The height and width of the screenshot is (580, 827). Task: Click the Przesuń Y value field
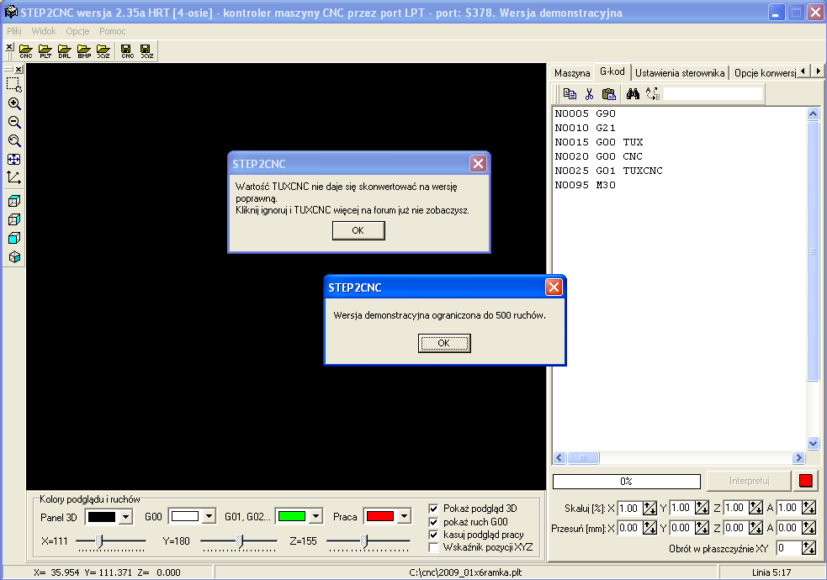[682, 527]
